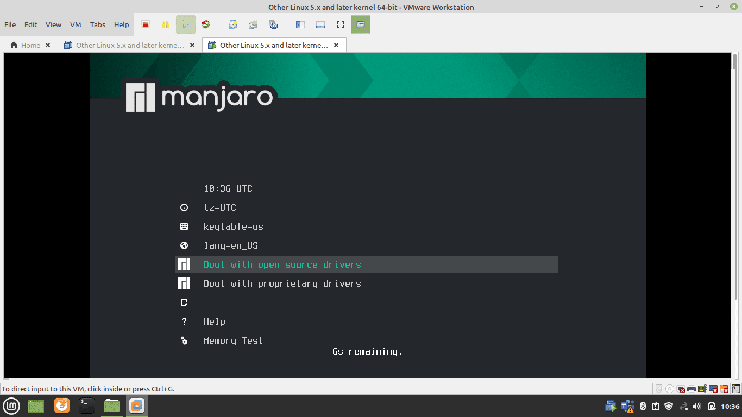Open the Help menu
The height and width of the screenshot is (417, 742).
122,24
